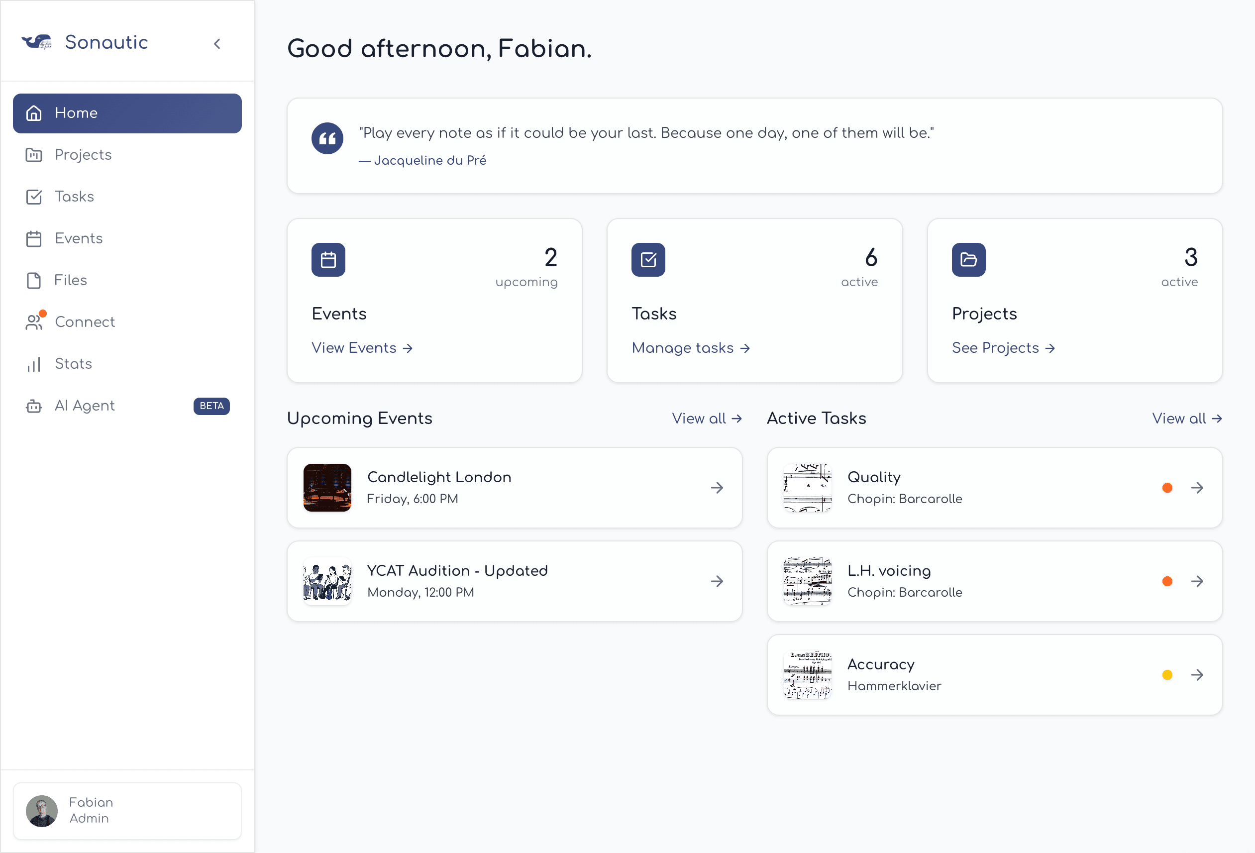
Task: Click the checkbox icon in Tasks card
Action: pos(647,260)
